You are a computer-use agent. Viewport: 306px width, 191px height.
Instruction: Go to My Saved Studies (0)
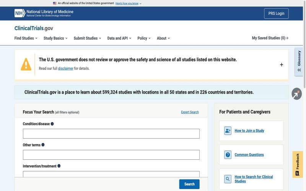click(x=270, y=38)
